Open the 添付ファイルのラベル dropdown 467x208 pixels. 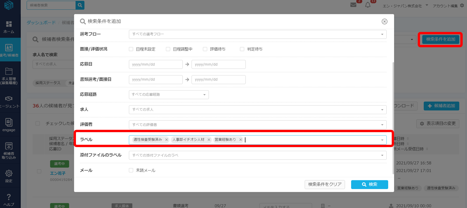pyautogui.click(x=257, y=155)
